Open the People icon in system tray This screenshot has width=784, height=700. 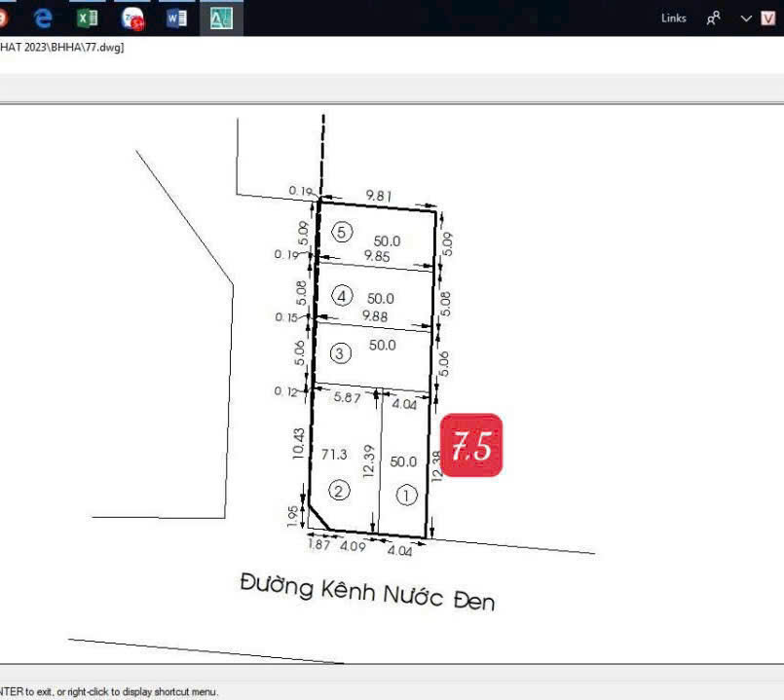coord(714,18)
